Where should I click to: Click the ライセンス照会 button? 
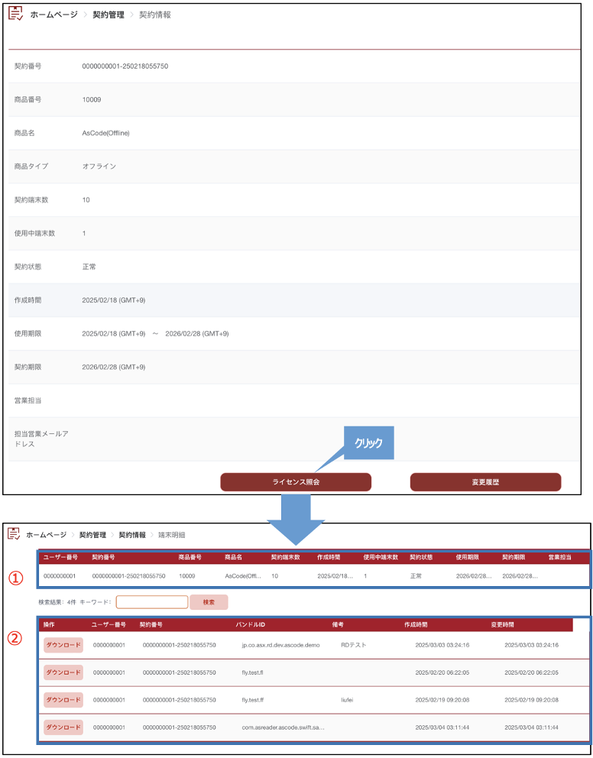(296, 482)
